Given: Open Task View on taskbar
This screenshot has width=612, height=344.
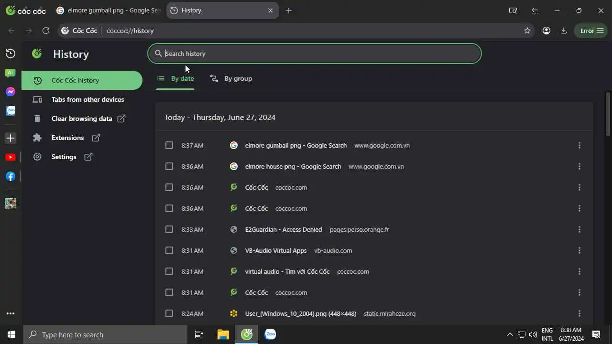Looking at the screenshot, I should pos(199,334).
